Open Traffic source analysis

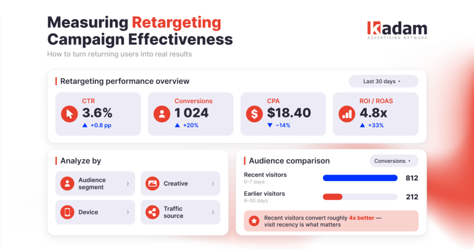tap(181, 212)
